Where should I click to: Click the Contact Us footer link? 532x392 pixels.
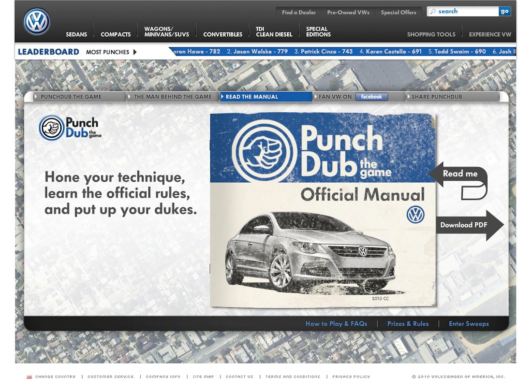(239, 377)
